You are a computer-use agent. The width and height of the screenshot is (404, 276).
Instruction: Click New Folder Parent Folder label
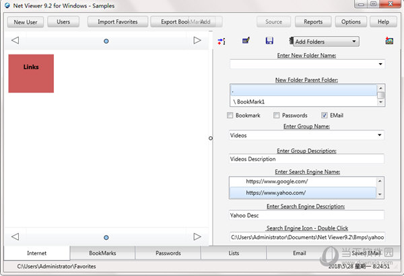(x=306, y=80)
